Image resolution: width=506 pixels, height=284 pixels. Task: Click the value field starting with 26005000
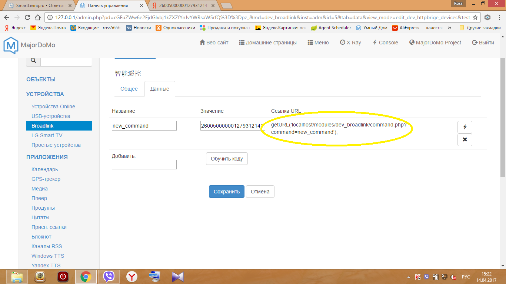click(233, 126)
